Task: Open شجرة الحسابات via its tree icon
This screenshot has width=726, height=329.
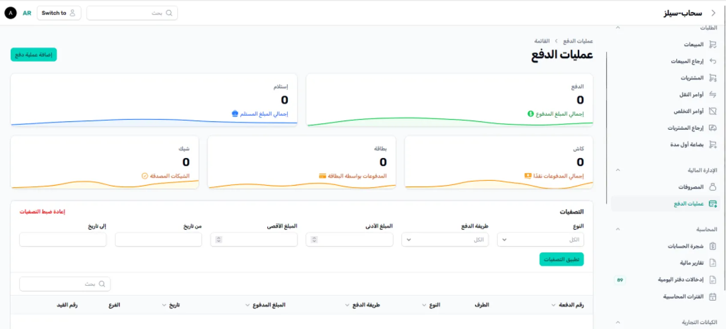Action: pyautogui.click(x=713, y=246)
